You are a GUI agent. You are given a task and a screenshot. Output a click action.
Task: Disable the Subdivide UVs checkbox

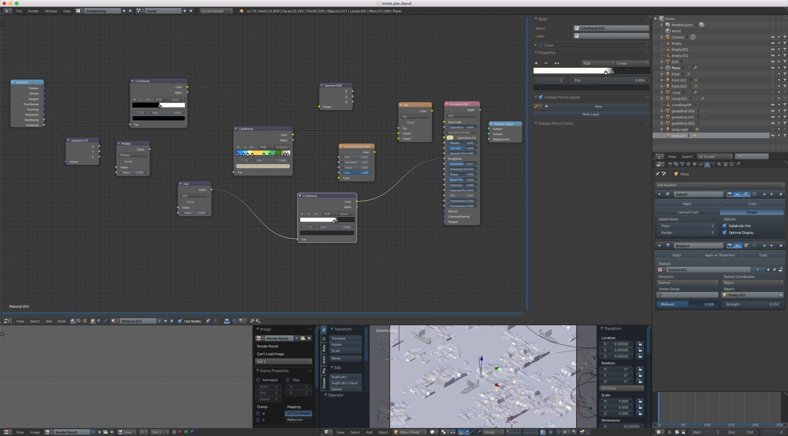coord(725,226)
